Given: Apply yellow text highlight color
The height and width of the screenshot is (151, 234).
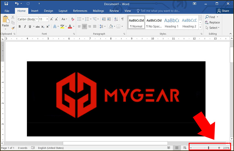Looking at the screenshot, I should coord(62,26).
